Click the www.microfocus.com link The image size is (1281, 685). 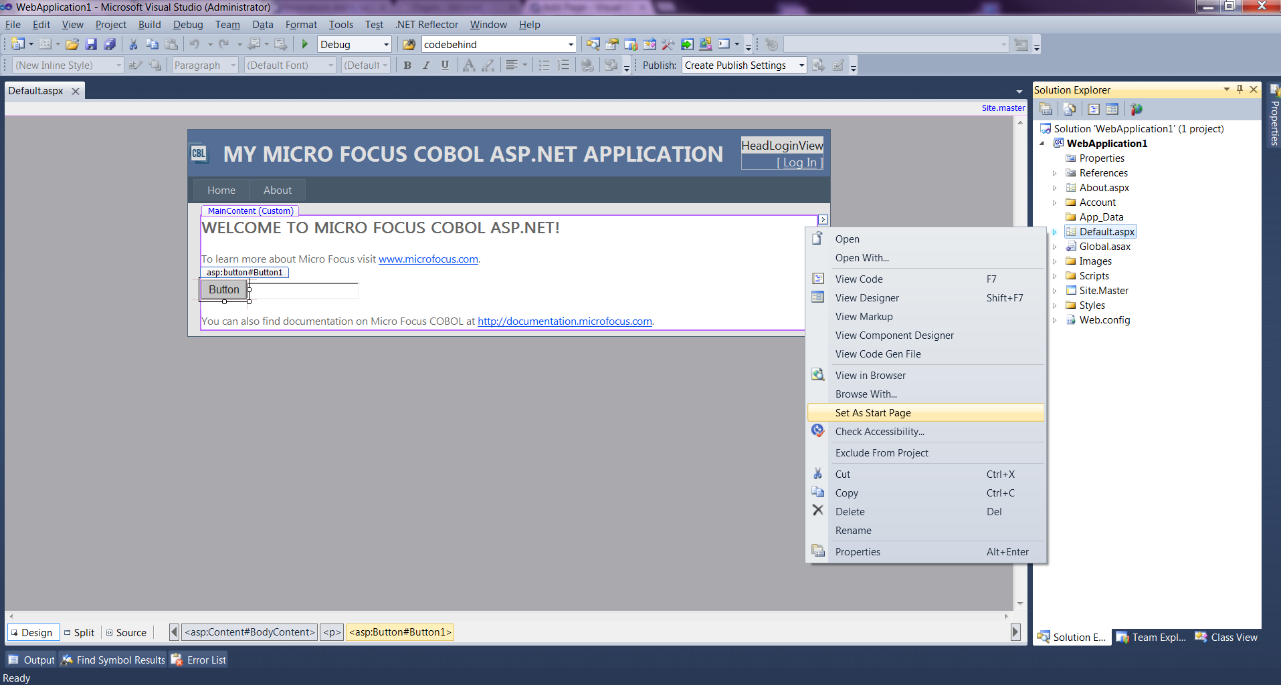point(428,259)
